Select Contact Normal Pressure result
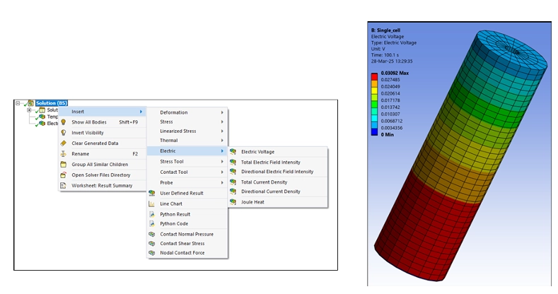Viewport: 558px width, 294px height. pyautogui.click(x=186, y=234)
